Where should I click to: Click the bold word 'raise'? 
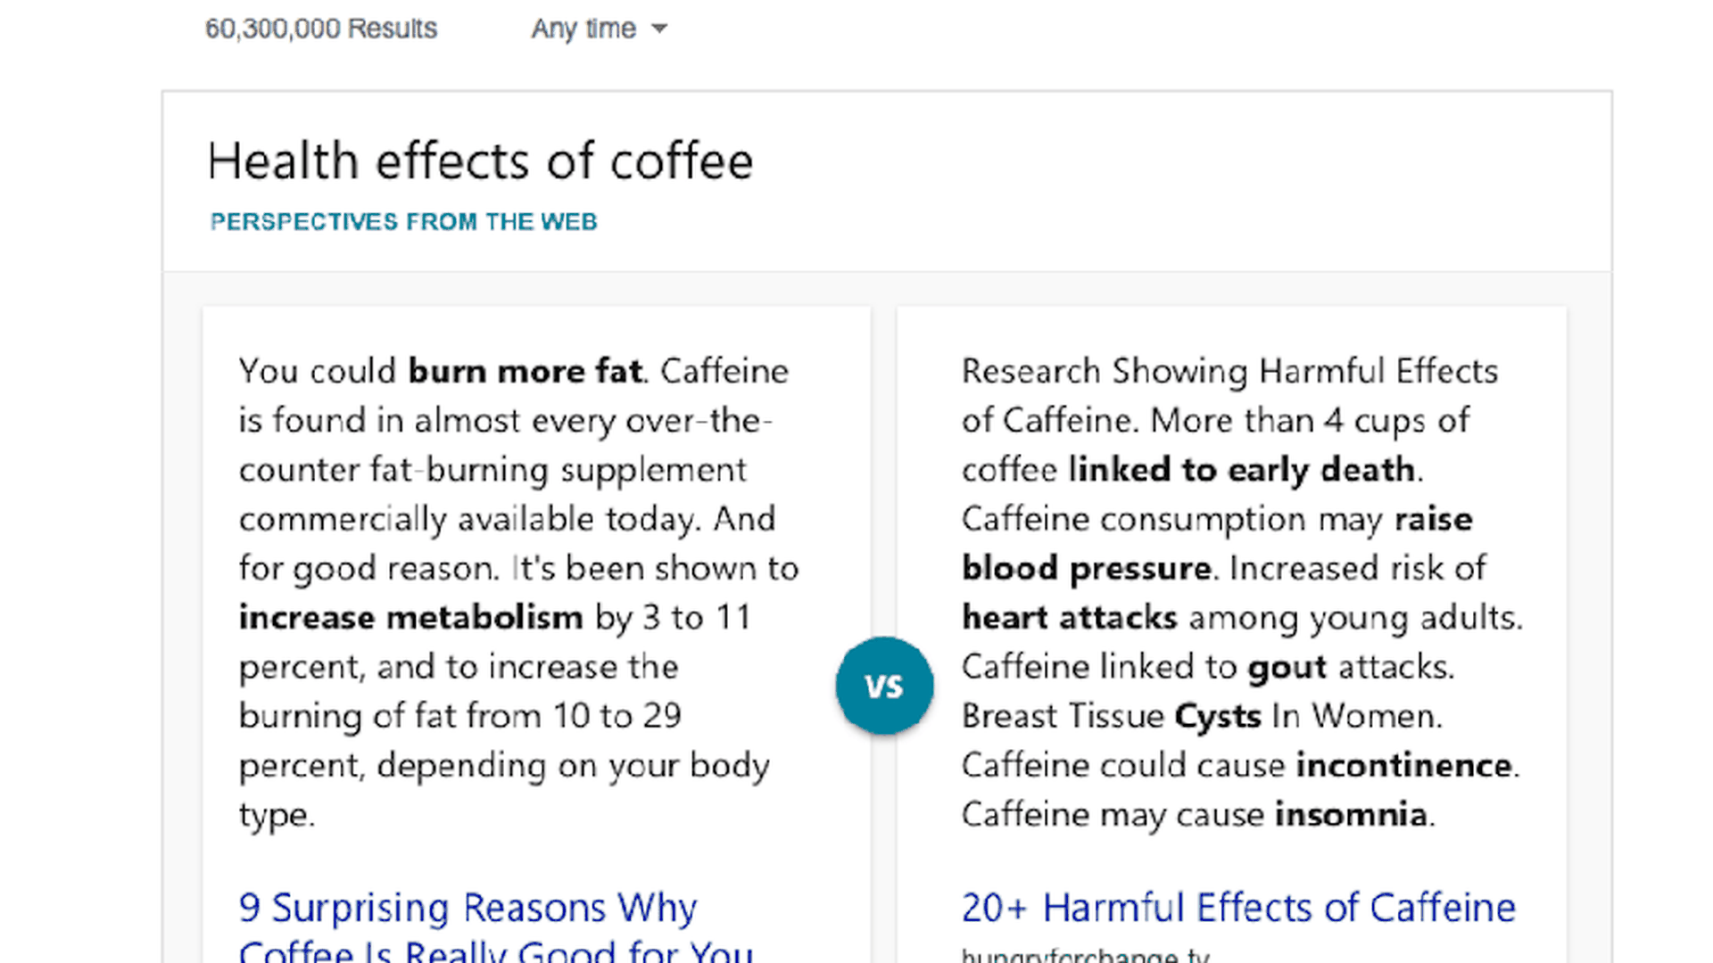coord(1433,519)
